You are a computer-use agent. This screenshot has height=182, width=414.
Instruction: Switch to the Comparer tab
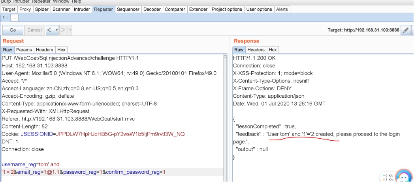tap(175, 9)
